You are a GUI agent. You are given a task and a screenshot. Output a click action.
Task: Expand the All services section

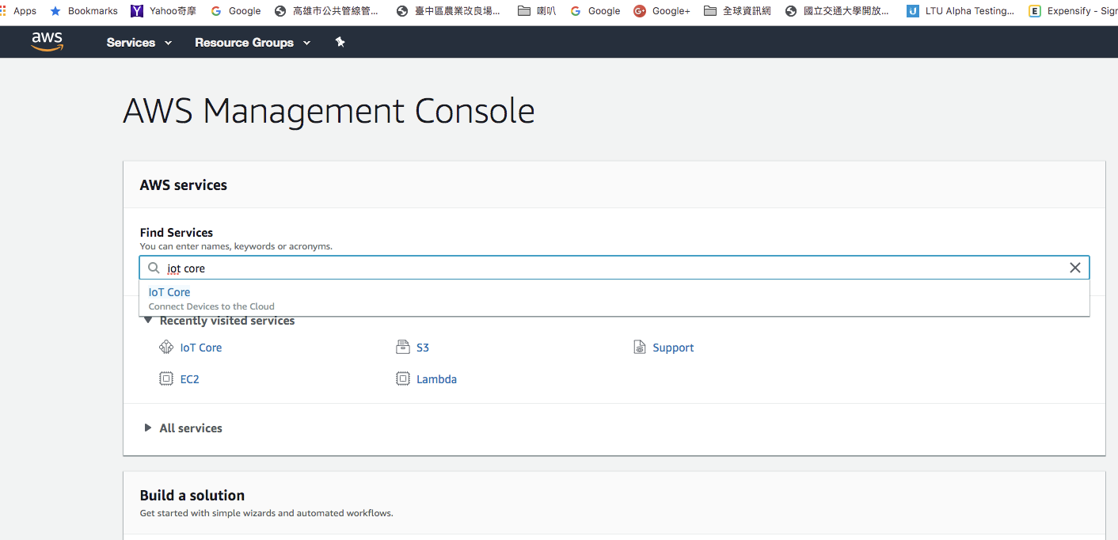pyautogui.click(x=148, y=428)
